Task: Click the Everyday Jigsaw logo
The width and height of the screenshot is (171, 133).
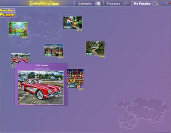Action: pyautogui.click(x=44, y=3)
